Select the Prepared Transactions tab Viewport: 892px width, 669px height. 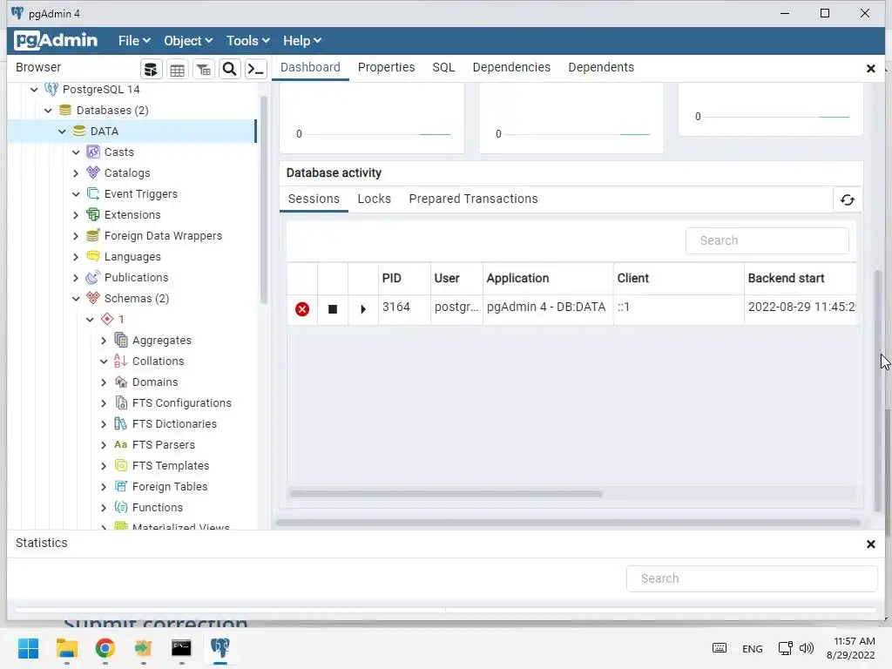[x=473, y=199]
